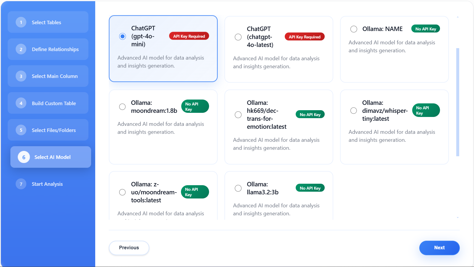
Task: Click No API Key badge on llama3.2:3b card
Action: (x=310, y=188)
